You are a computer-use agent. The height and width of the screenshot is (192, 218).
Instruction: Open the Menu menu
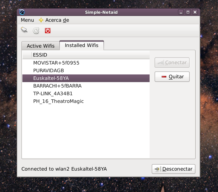tap(27, 20)
